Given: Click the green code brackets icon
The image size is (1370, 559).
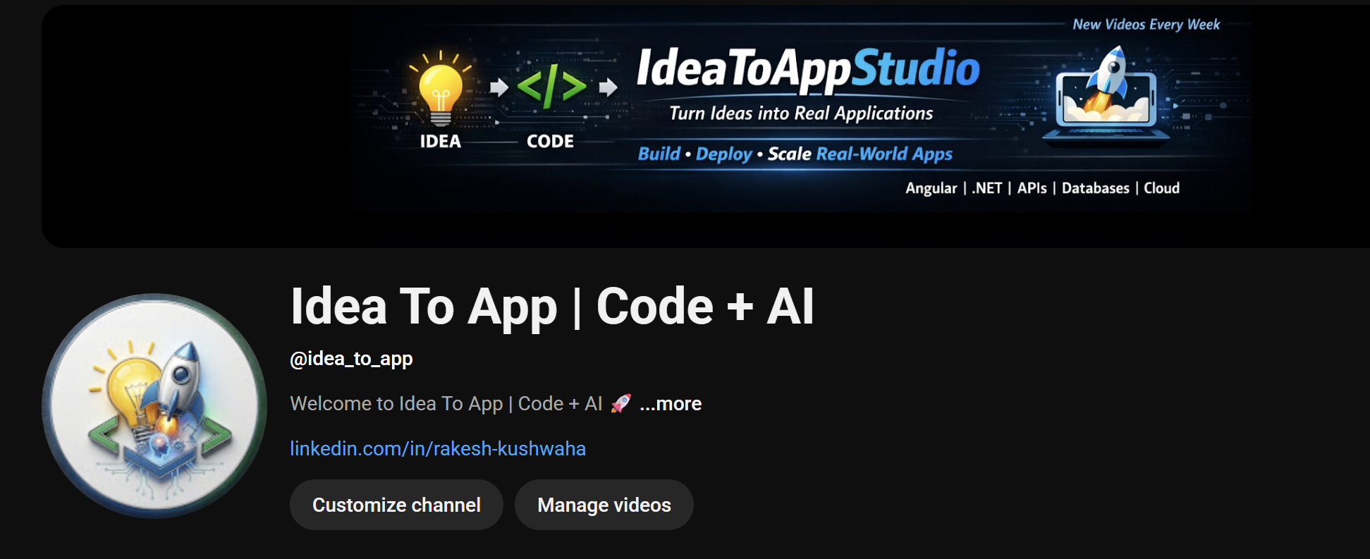Looking at the screenshot, I should (x=551, y=87).
